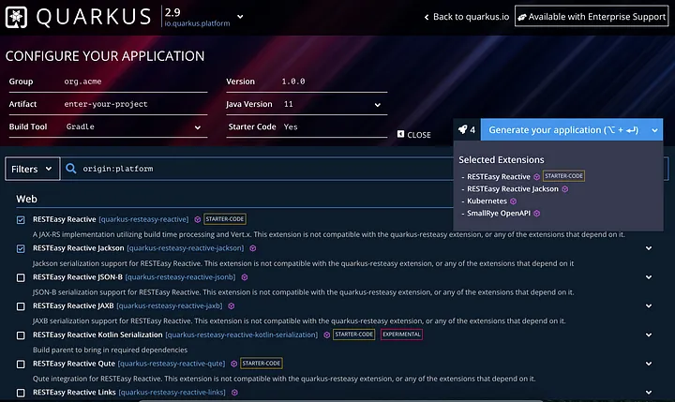Click platform icon beside selected RESTEasy Reactive Jackson

(565, 189)
